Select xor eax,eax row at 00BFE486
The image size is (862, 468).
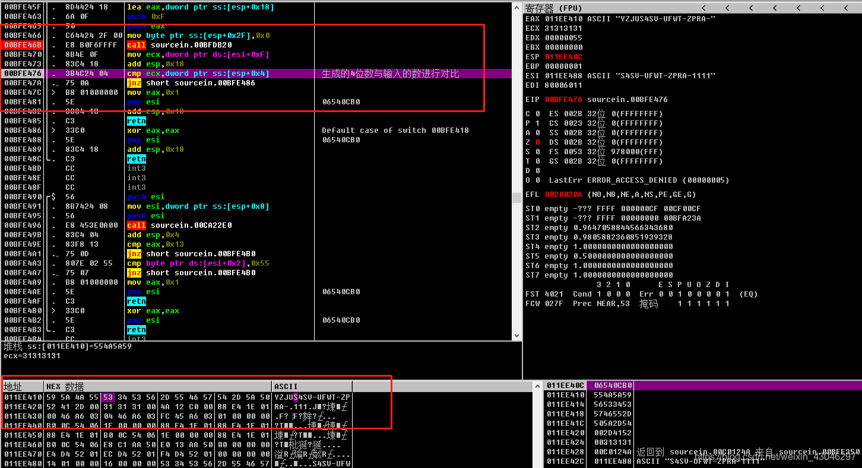click(256, 130)
